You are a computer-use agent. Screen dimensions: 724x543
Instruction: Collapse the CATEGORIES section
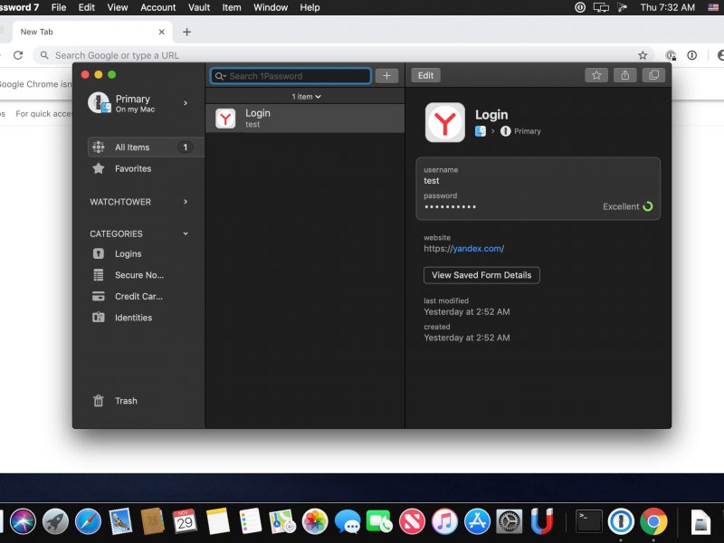pos(186,233)
